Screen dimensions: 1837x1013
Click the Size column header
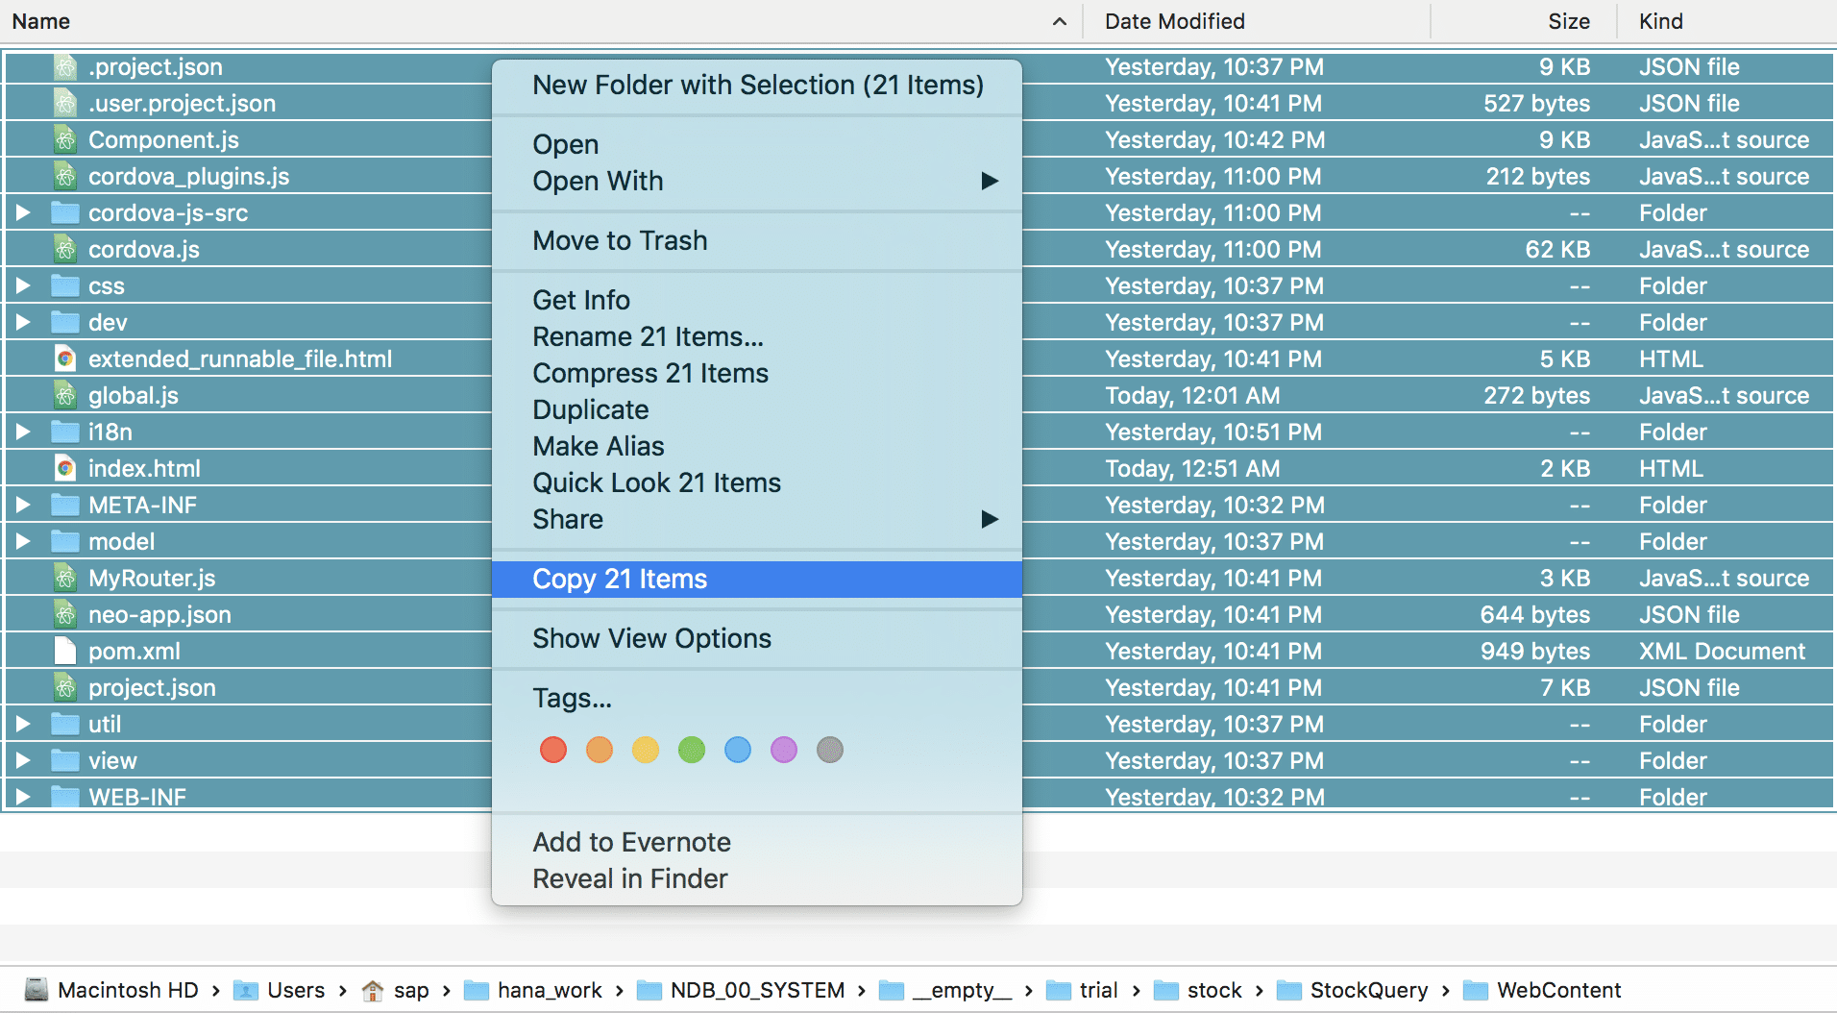[1568, 21]
